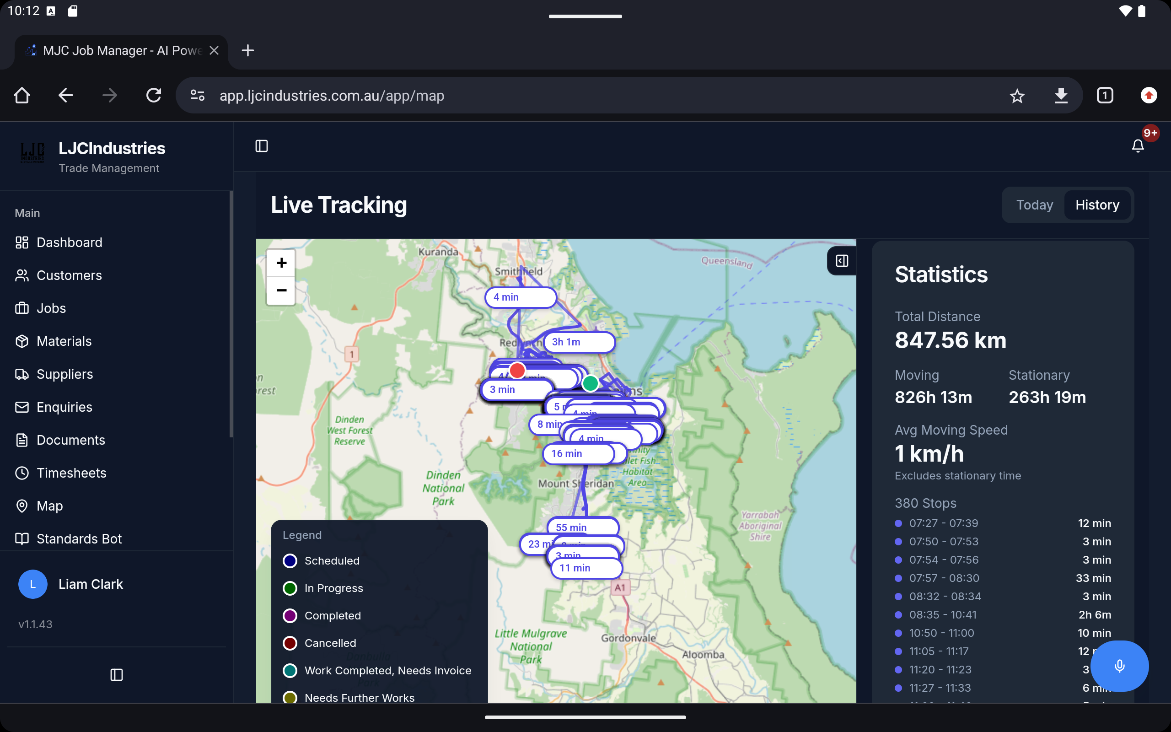This screenshot has width=1171, height=732.
Task: Open Liam Clark user profile
Action: pos(91,584)
